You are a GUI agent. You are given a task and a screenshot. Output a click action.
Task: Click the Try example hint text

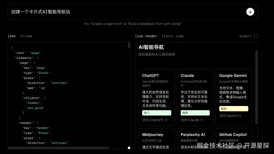click(x=133, y=24)
